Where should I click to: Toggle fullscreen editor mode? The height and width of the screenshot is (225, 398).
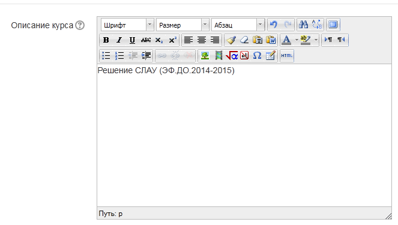pos(333,25)
